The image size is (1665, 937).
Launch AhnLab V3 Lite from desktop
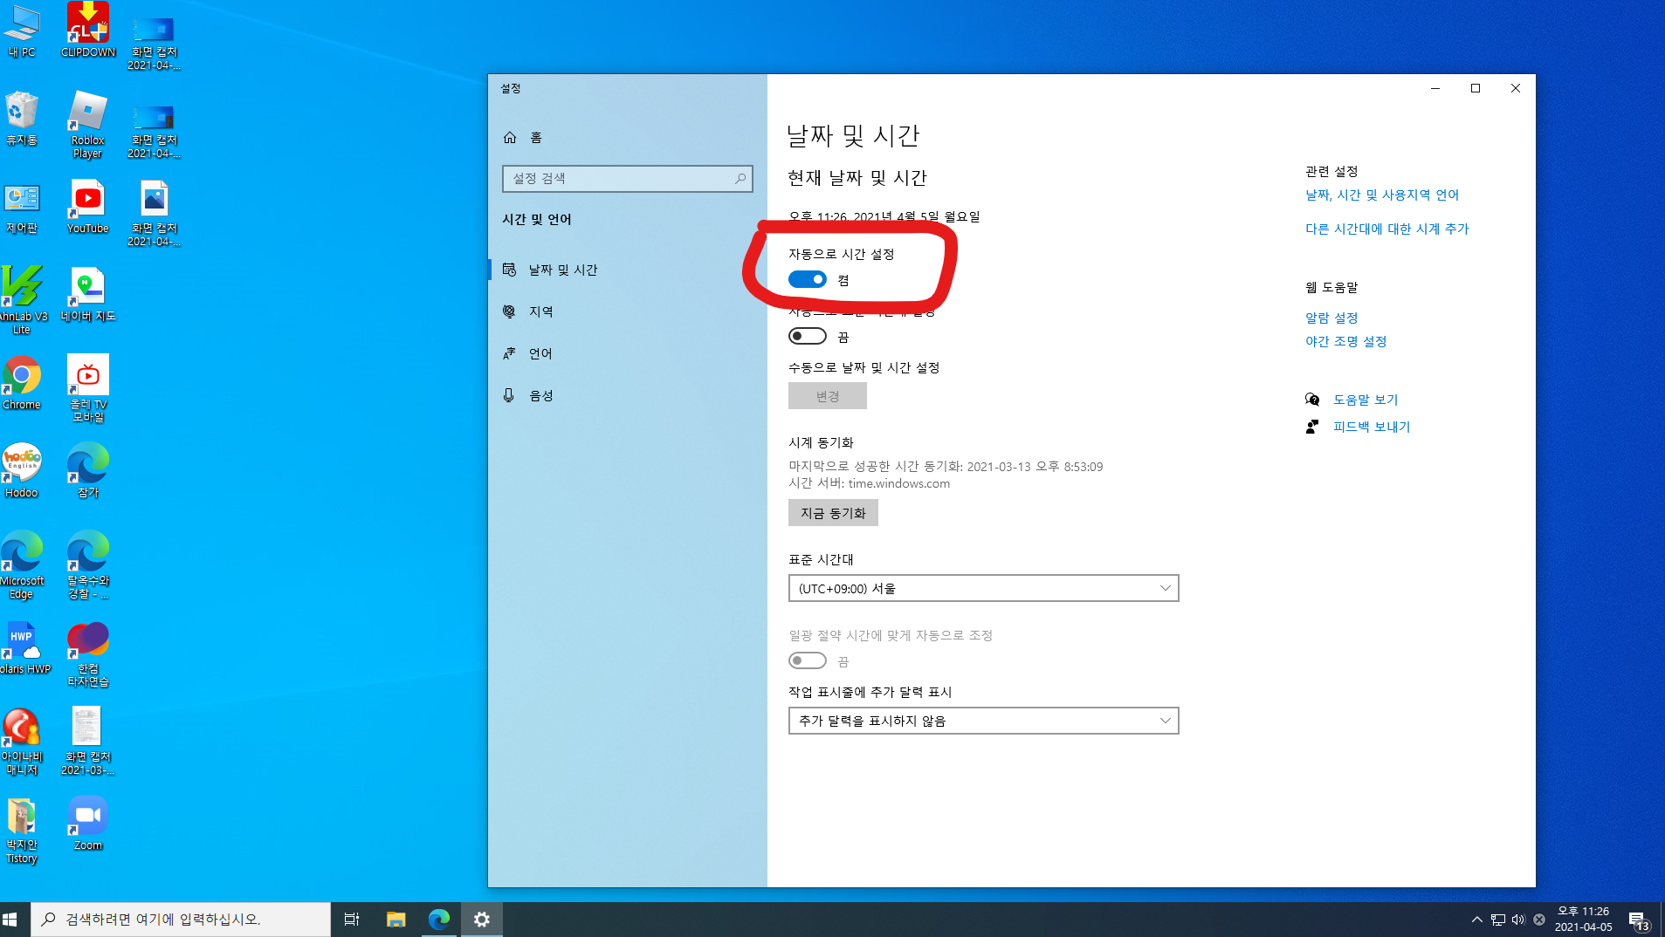point(22,300)
